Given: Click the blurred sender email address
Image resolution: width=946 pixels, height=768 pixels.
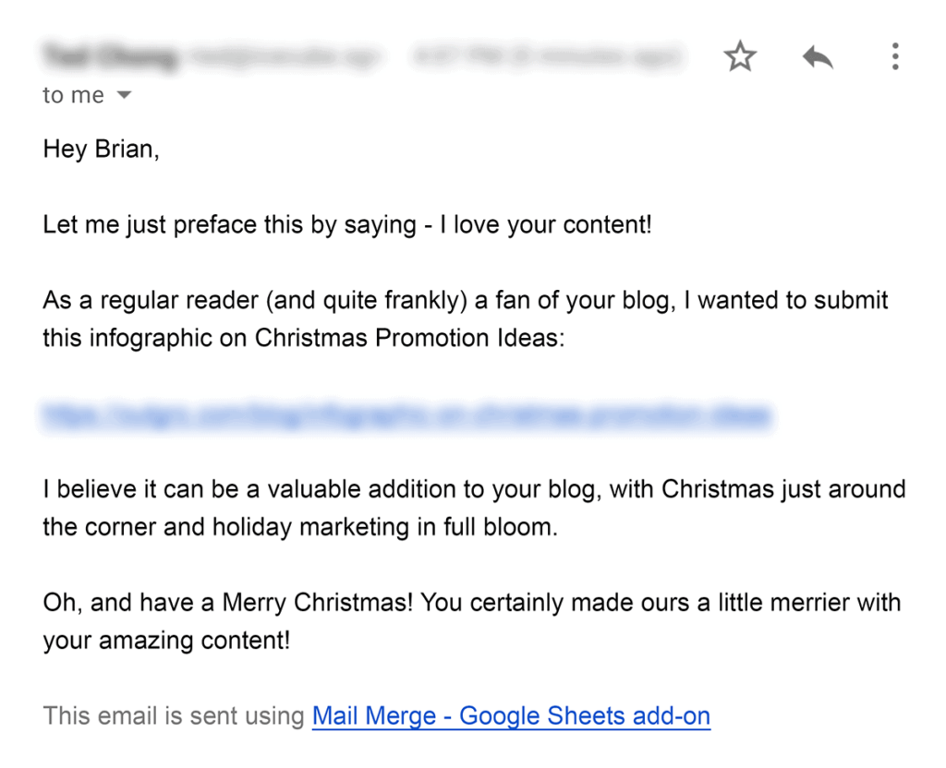Looking at the screenshot, I should point(282,57).
